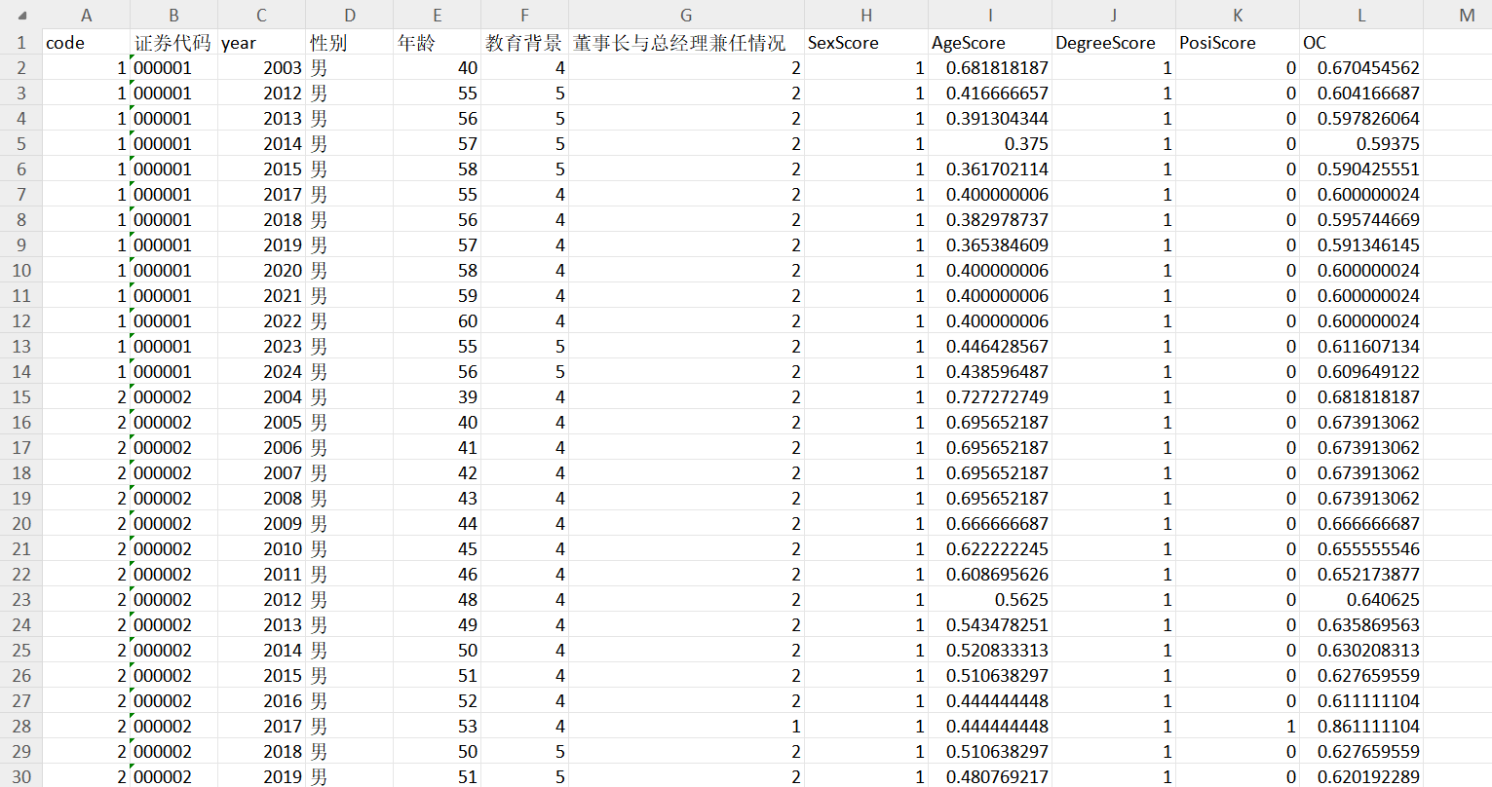This screenshot has height=787, width=1492.
Task: Select AgeScore value 0.608695626
Action: 990,575
